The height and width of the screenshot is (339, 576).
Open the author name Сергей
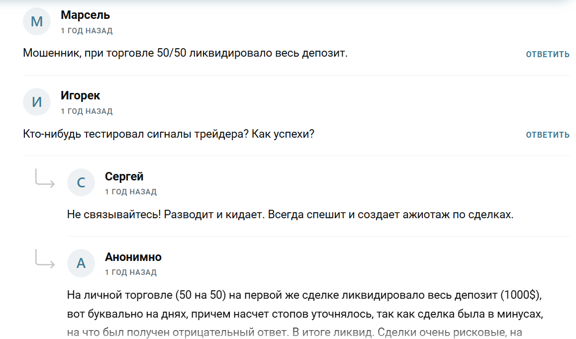click(x=124, y=176)
